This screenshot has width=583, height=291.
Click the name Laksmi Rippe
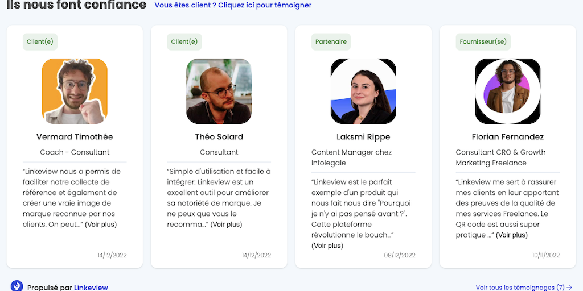pos(363,137)
